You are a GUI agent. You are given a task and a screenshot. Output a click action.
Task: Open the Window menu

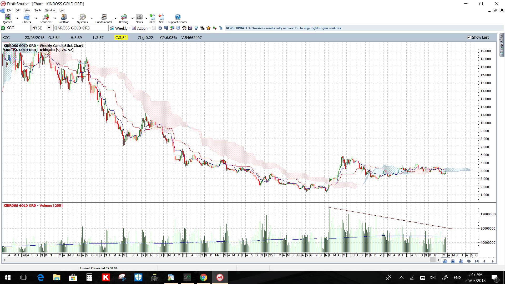pyautogui.click(x=50, y=10)
